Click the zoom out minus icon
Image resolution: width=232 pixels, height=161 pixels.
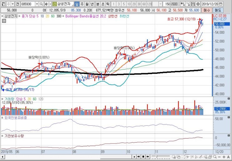(220, 157)
